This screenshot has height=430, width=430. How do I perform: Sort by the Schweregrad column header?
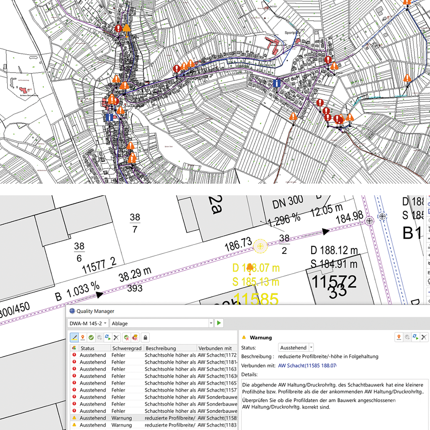pyautogui.click(x=127, y=348)
